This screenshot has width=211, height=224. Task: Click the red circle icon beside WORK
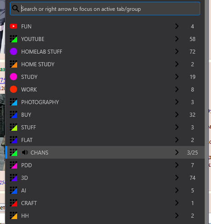[x=14, y=89]
